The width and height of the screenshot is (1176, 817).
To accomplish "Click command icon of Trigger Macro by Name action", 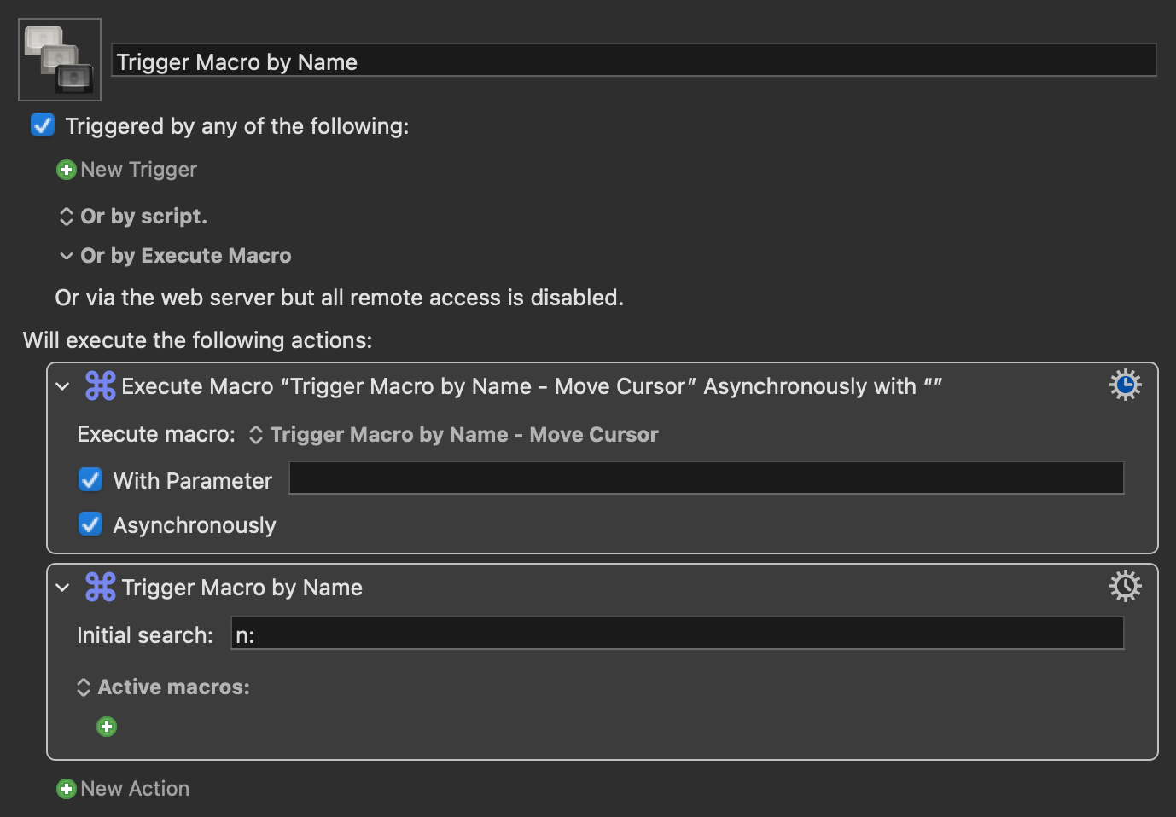I will [x=101, y=588].
